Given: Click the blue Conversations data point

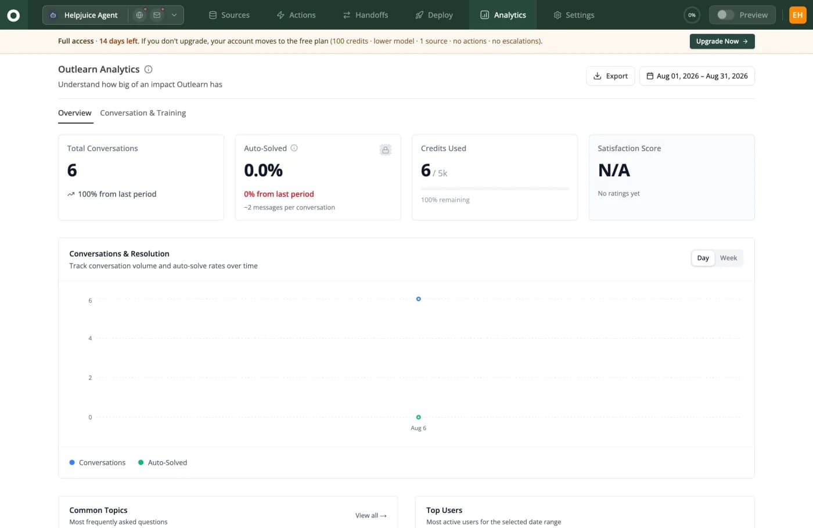Looking at the screenshot, I should point(418,299).
